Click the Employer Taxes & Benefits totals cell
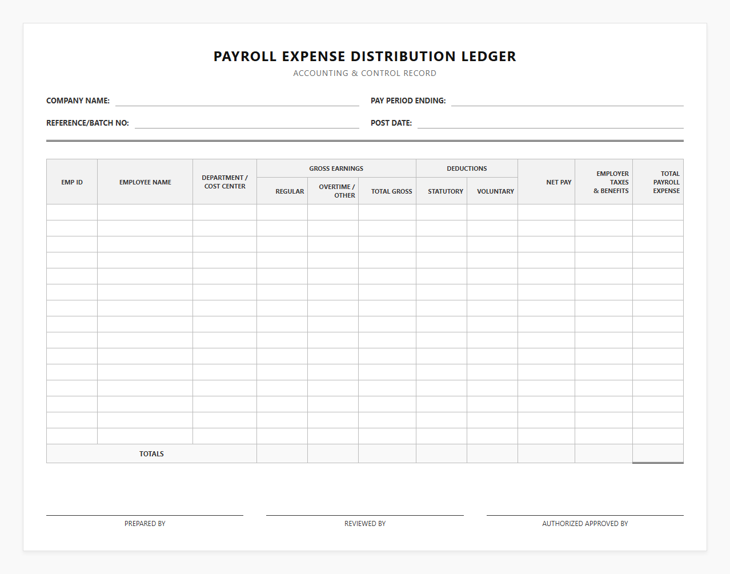 tap(604, 453)
